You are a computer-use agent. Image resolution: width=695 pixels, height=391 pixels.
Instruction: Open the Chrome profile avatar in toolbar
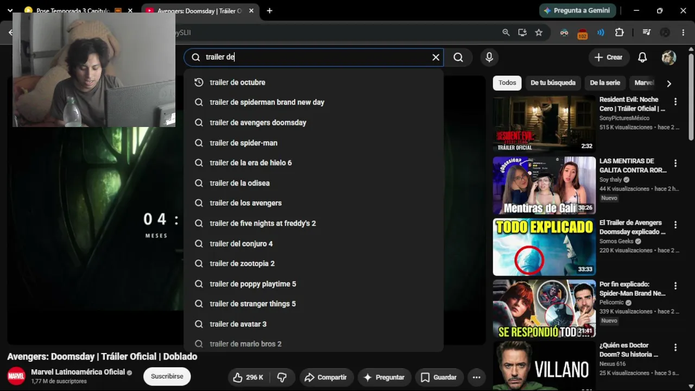click(x=665, y=33)
